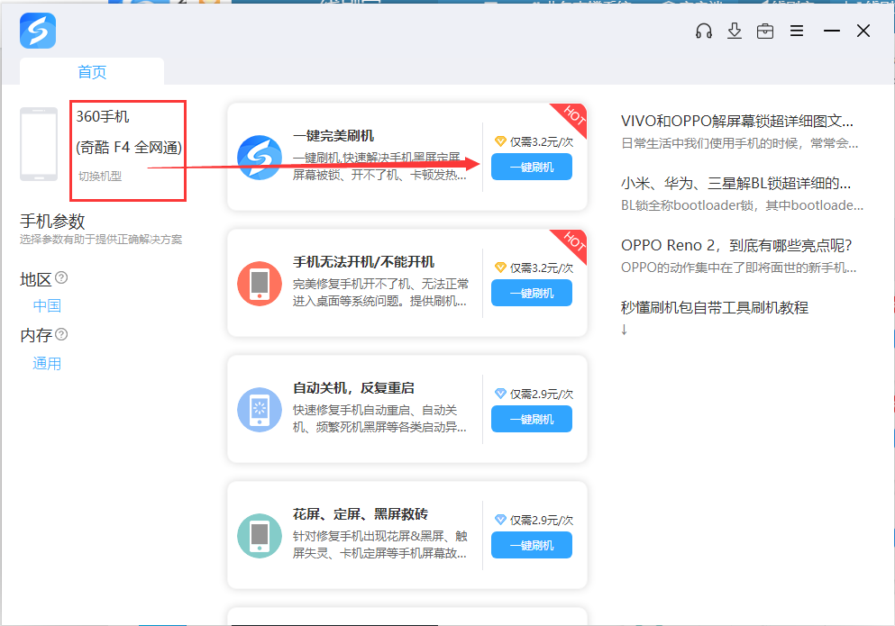Click gold diamond icon on 手机无法开机 price
The height and width of the screenshot is (626, 895).
(x=500, y=267)
